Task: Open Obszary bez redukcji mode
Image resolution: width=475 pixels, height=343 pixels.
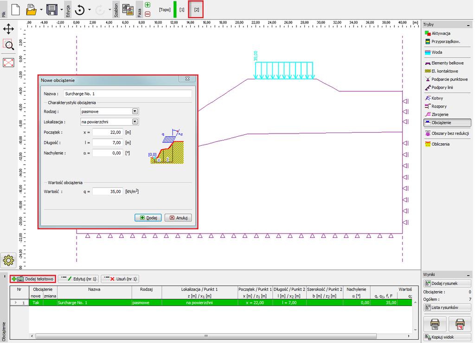Action: tap(447, 133)
